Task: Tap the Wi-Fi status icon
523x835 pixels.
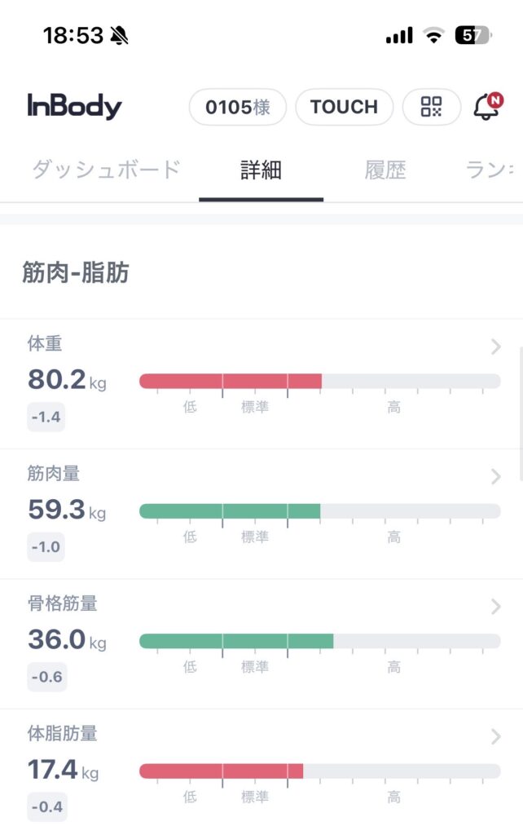Action: [x=433, y=35]
